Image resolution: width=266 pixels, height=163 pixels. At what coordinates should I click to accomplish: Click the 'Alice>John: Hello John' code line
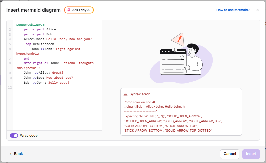coord(58,39)
